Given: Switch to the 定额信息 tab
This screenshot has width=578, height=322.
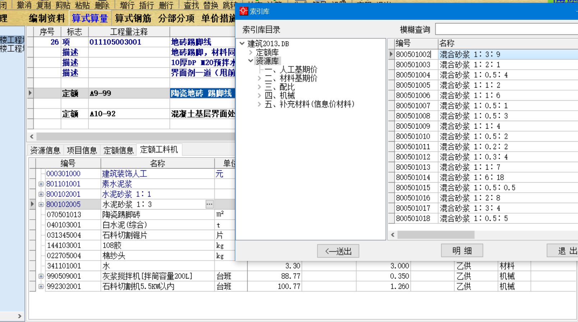Looking at the screenshot, I should pos(119,150).
